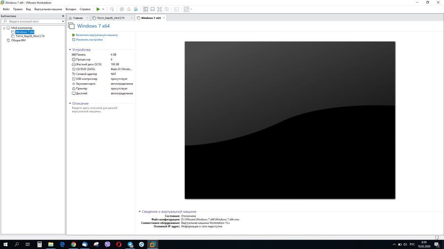444x249 pixels.
Task: Open Microsoft Edge from the taskbar
Action: (x=62, y=244)
